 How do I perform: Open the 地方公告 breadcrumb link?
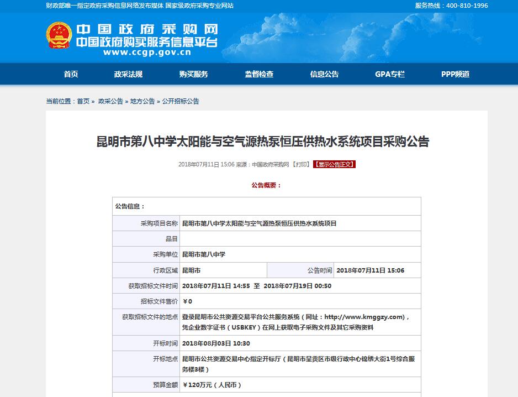[x=142, y=101]
